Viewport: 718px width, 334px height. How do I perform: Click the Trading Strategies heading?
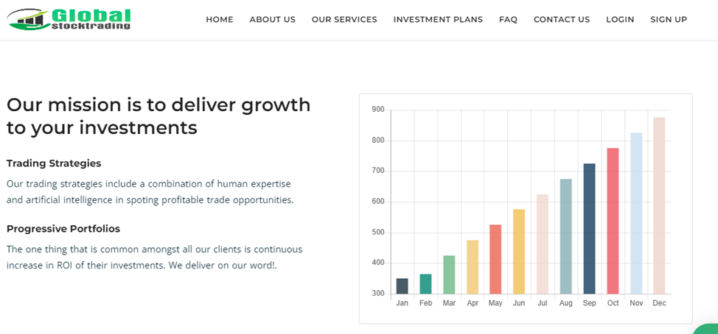(x=54, y=163)
